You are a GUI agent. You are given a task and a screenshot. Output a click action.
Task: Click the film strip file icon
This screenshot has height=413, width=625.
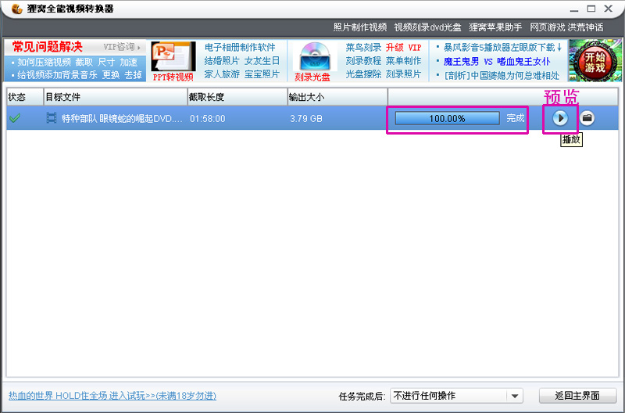pyautogui.click(x=51, y=118)
